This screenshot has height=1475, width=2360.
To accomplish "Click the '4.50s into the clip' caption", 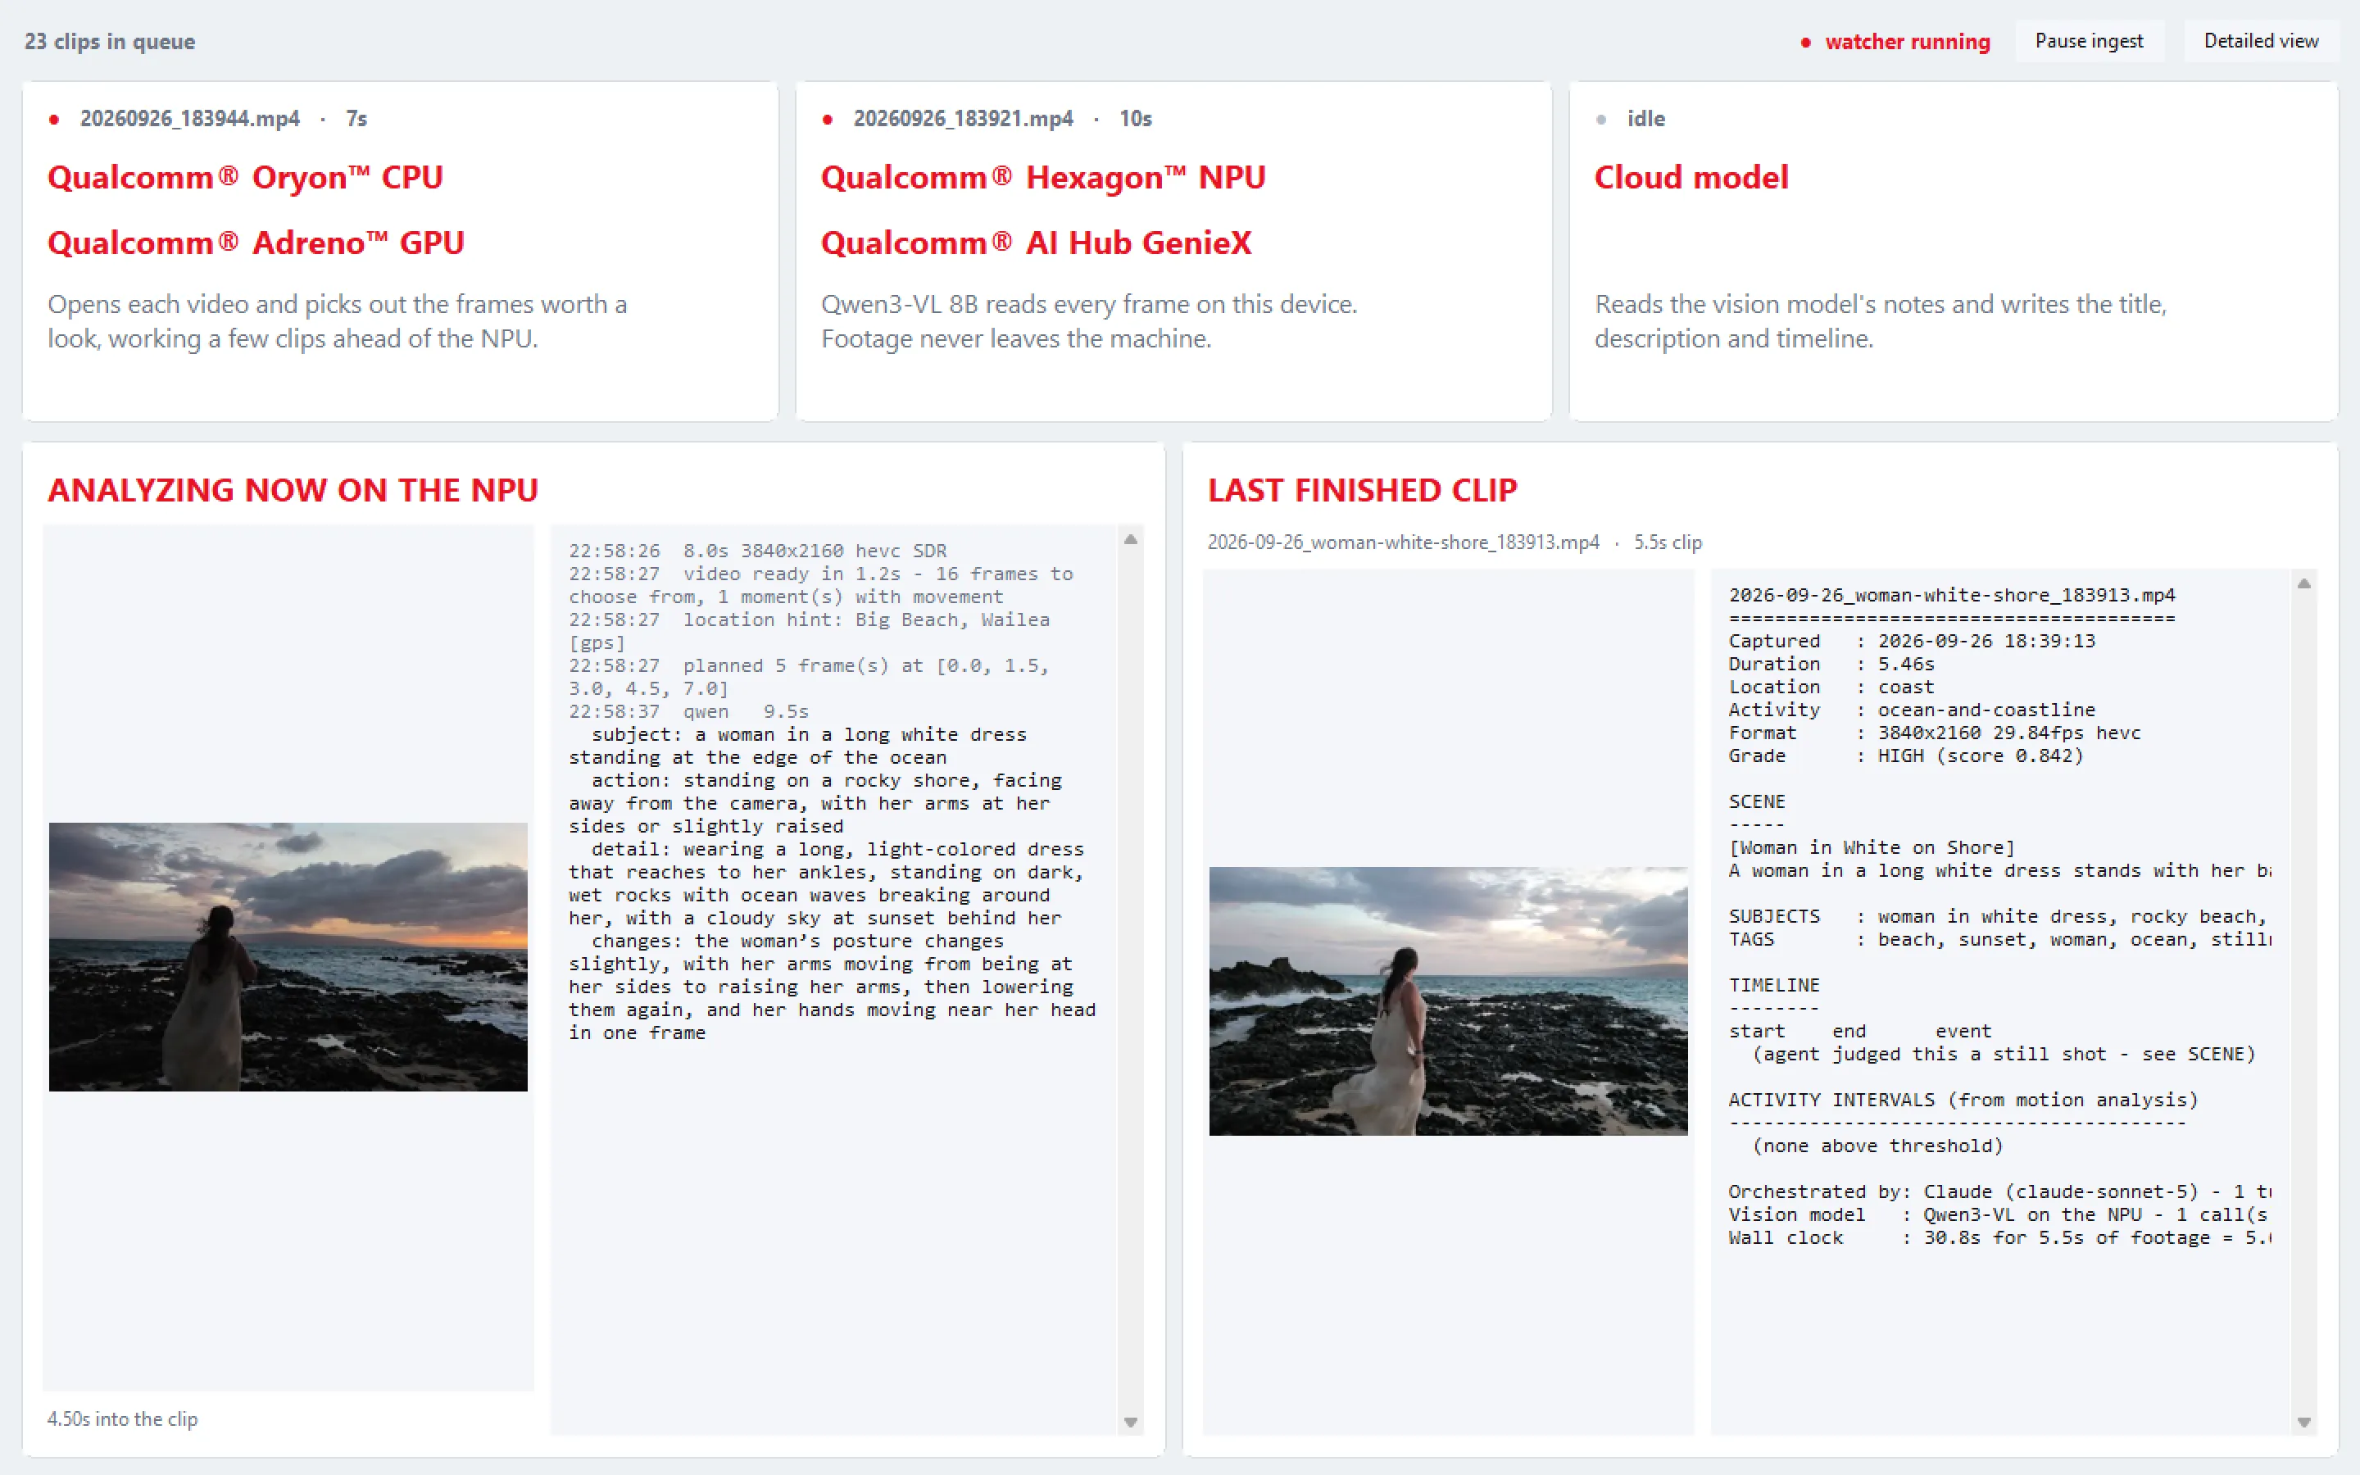I will click(123, 1418).
